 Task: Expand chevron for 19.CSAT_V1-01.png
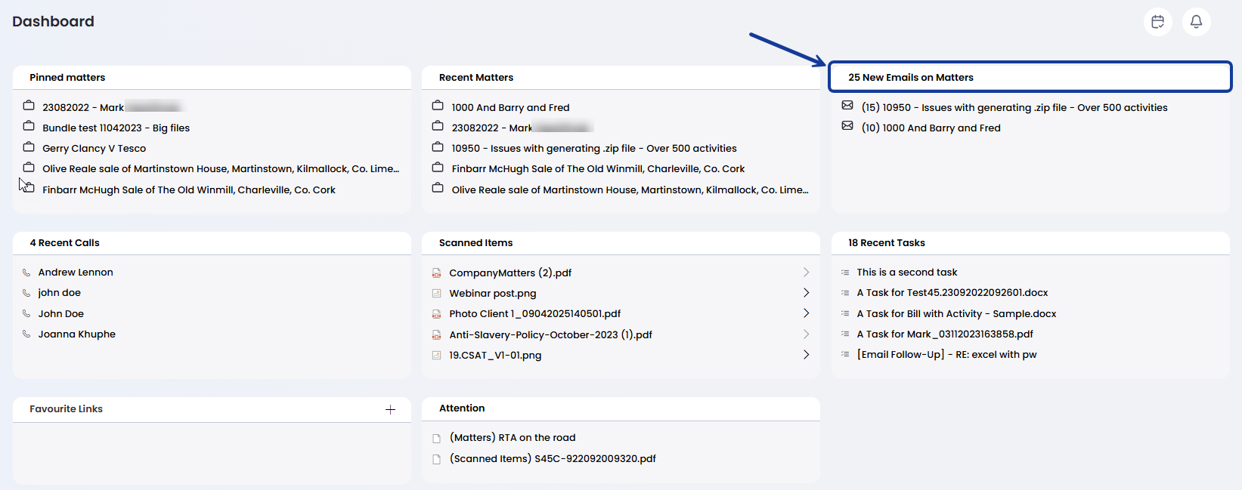tap(806, 355)
